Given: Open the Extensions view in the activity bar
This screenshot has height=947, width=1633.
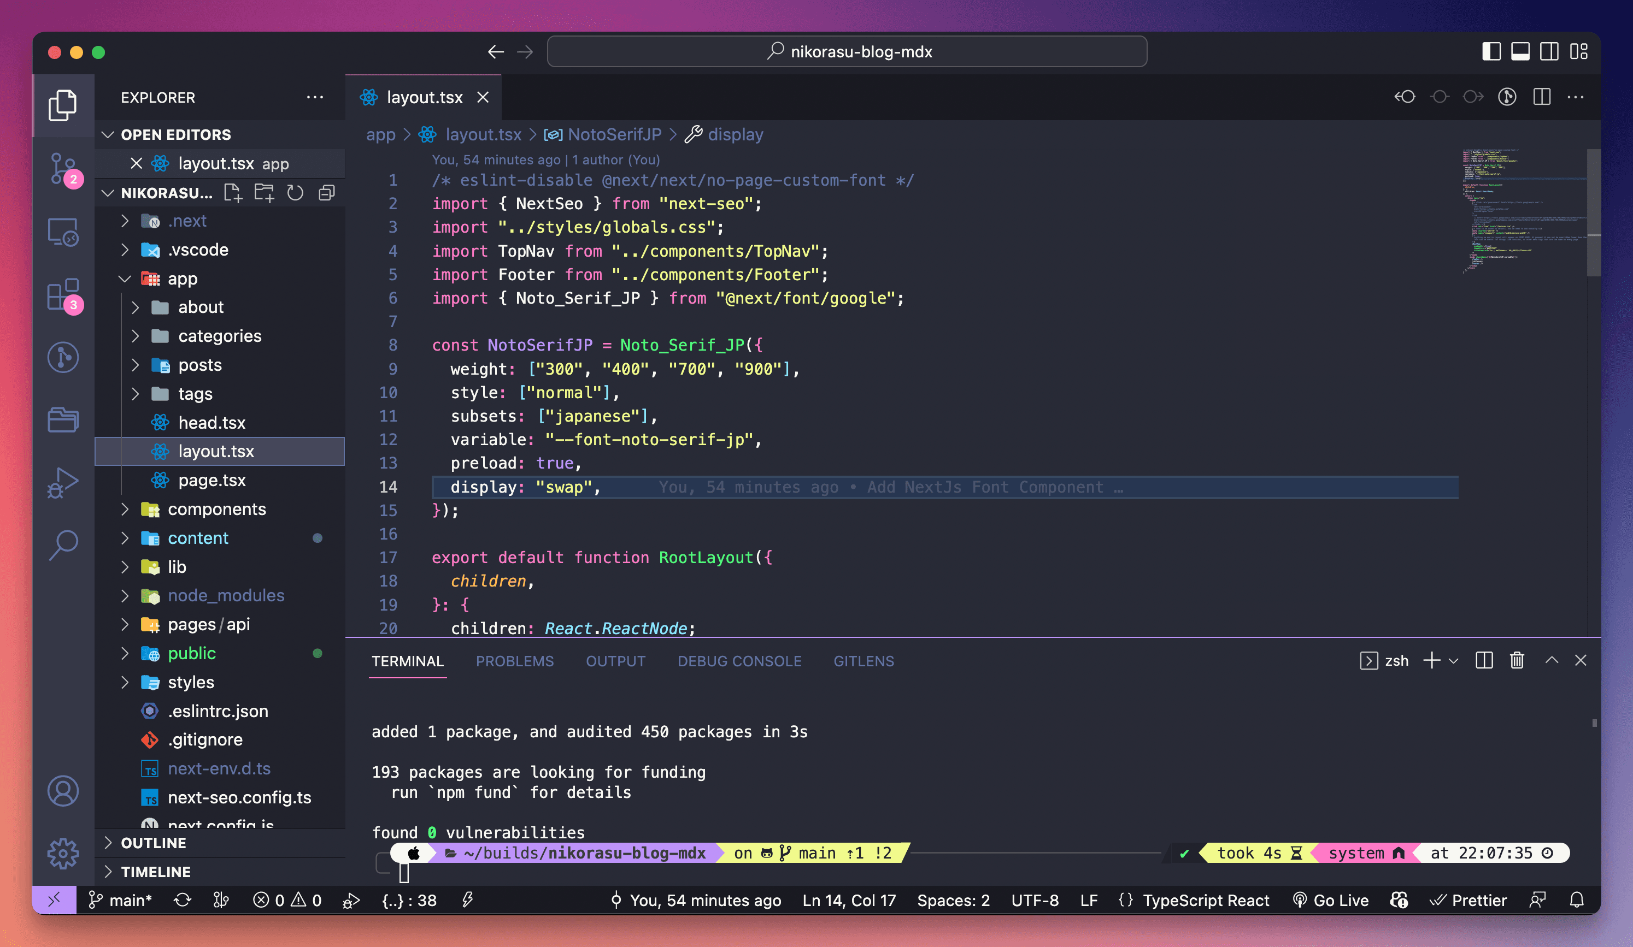Looking at the screenshot, I should pos(63,295).
